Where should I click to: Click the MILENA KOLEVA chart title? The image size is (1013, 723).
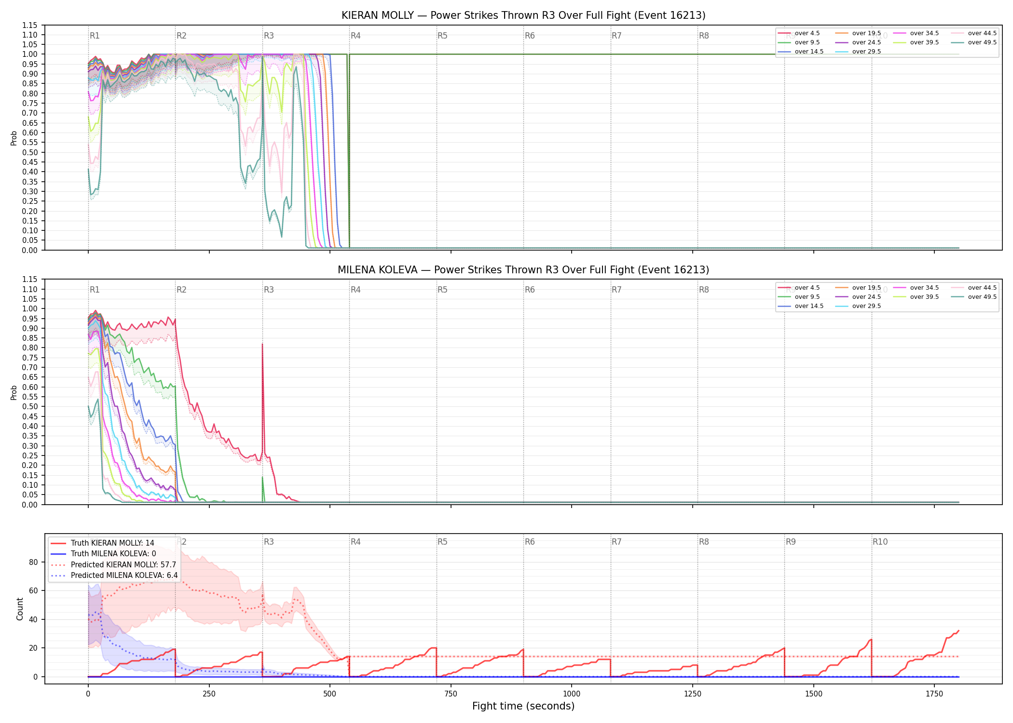coord(523,270)
